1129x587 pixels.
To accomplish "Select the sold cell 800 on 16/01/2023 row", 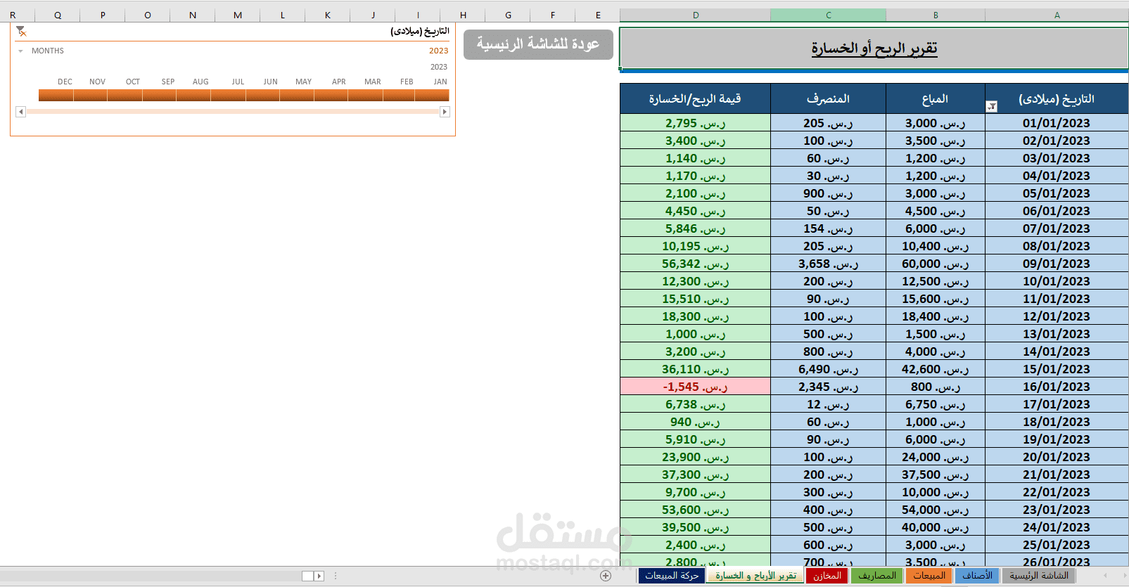I will (936, 387).
